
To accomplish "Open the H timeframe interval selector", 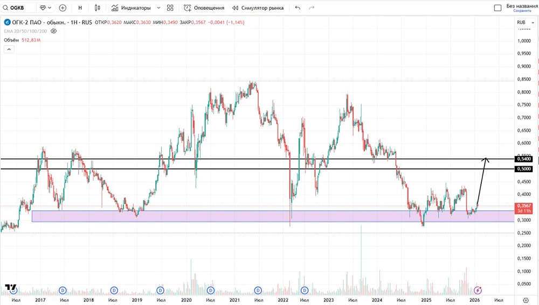I will [80, 8].
